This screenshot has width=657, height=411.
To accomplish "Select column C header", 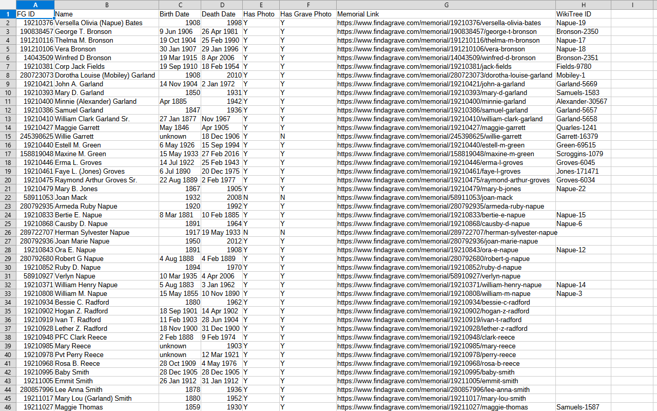I will tap(180, 5).
